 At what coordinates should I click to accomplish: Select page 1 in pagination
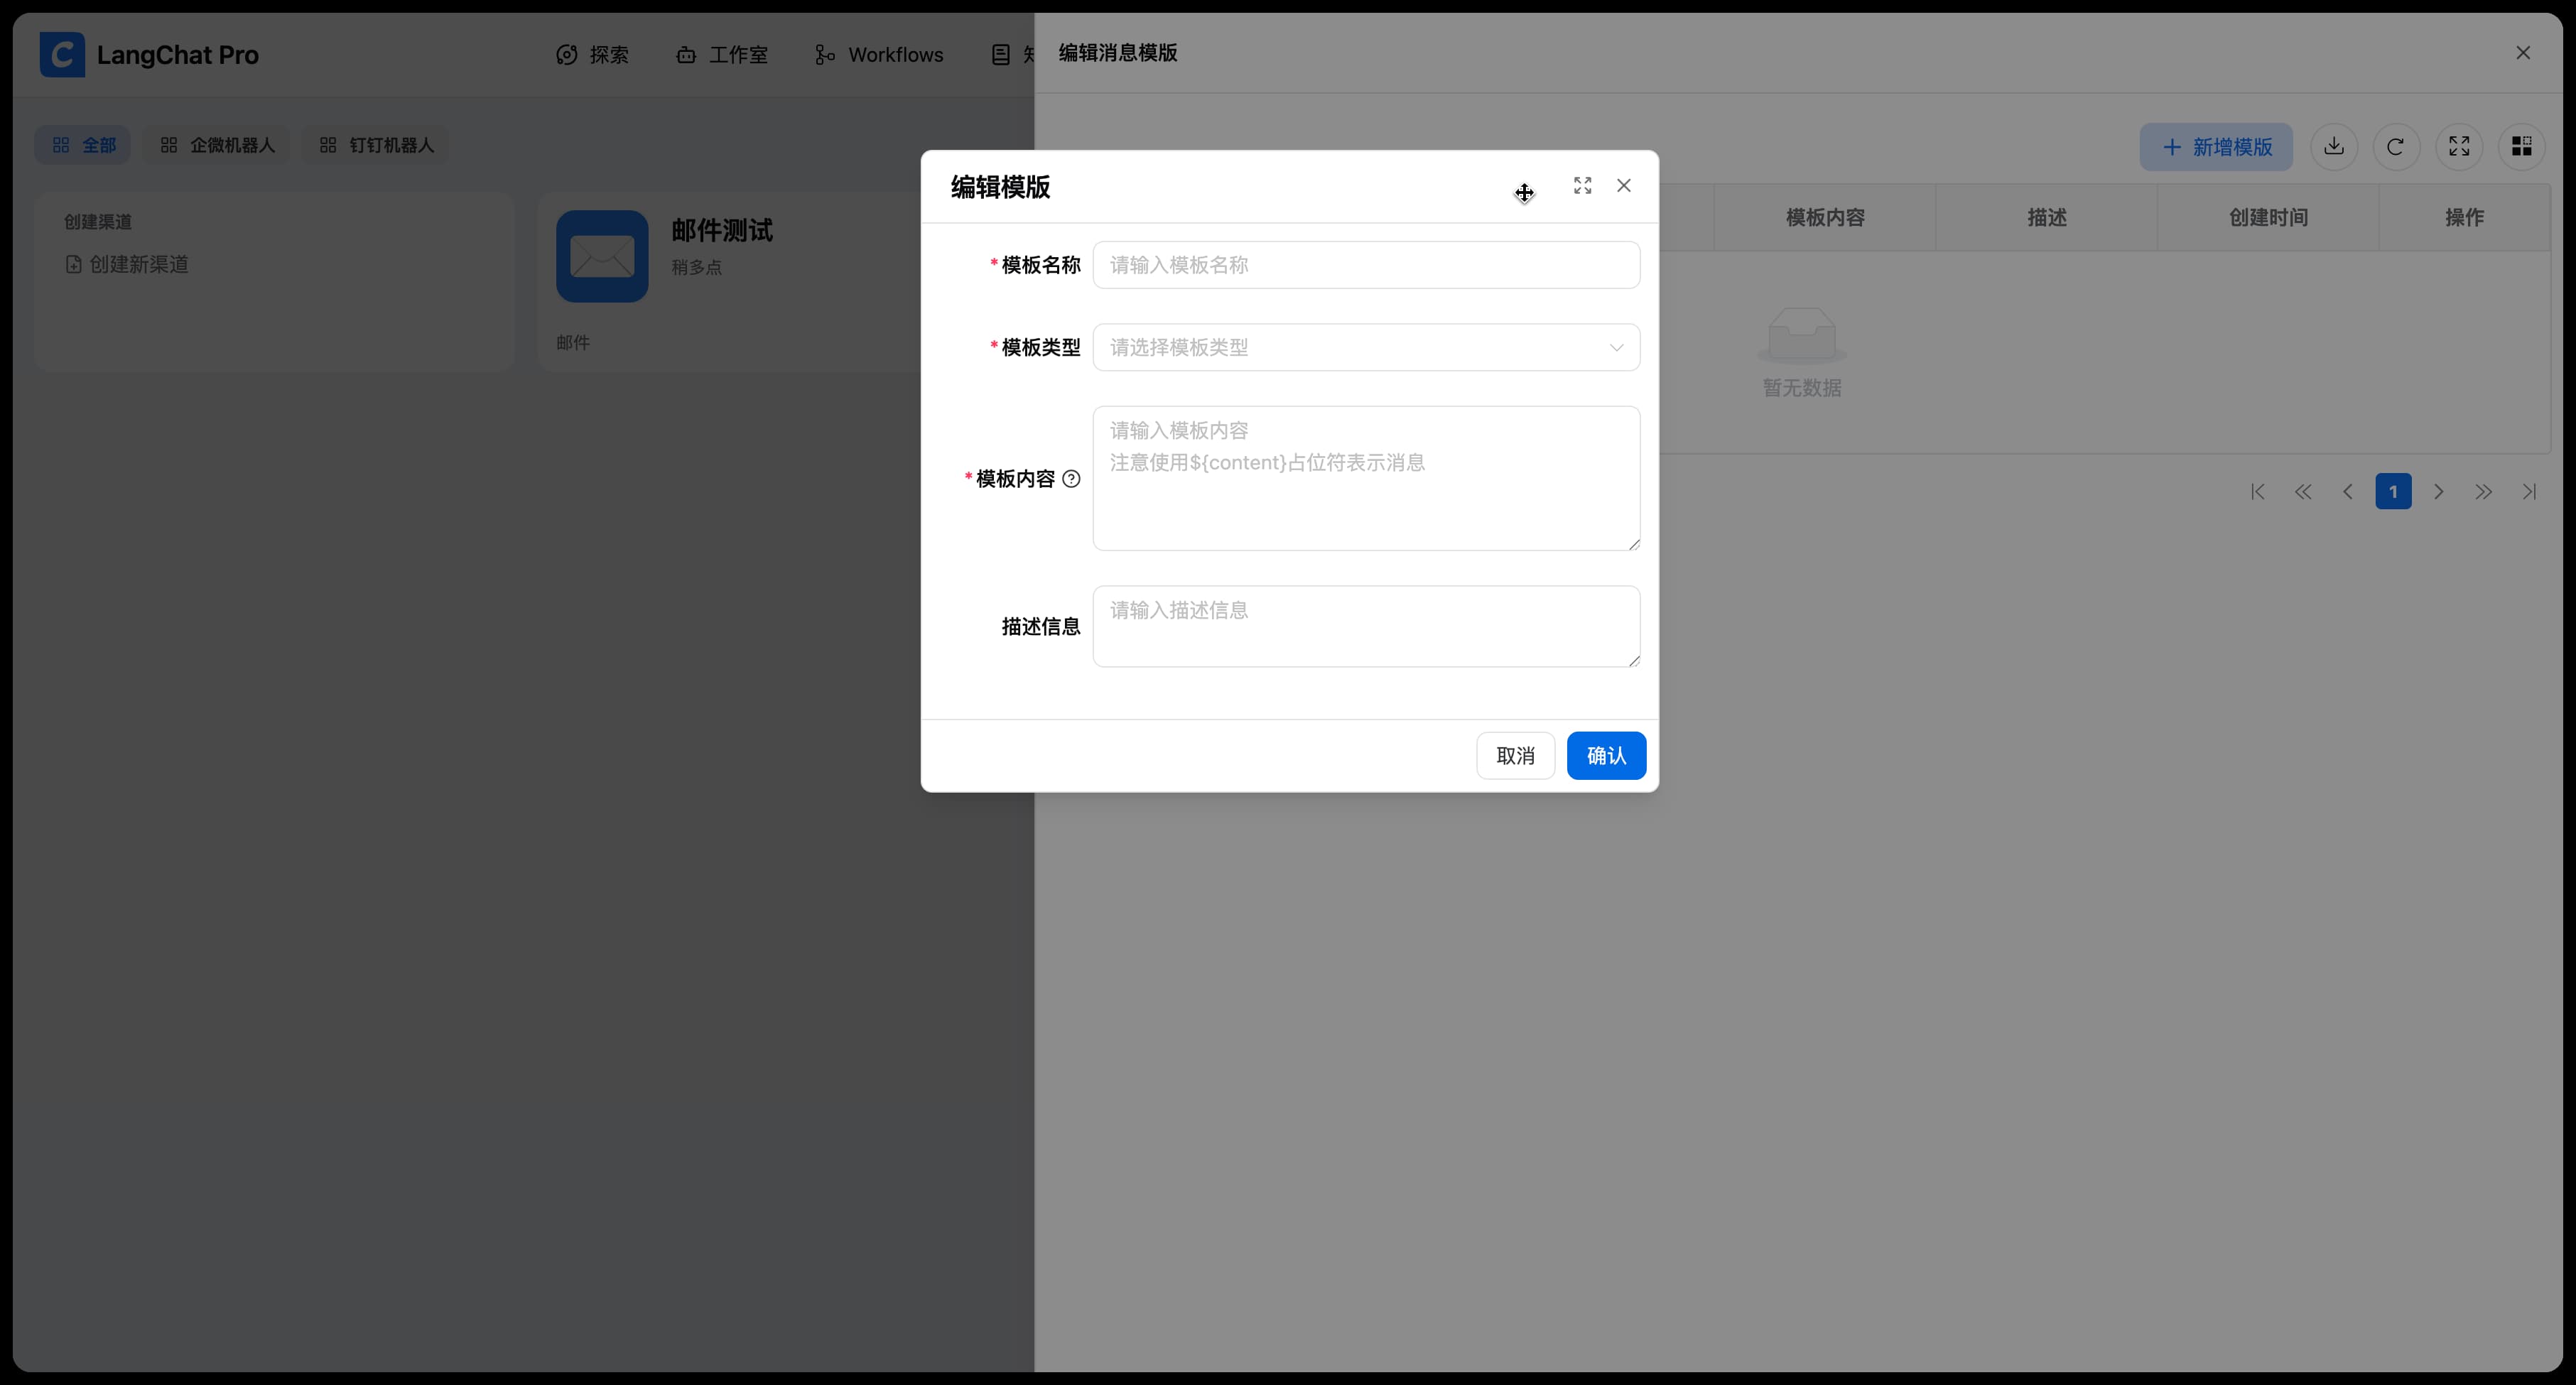[2393, 491]
